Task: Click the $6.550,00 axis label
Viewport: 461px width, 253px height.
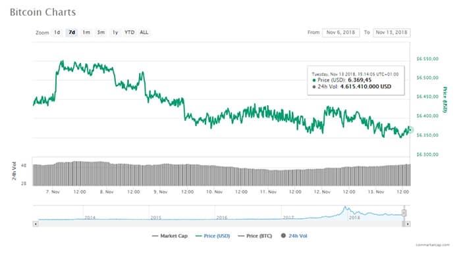Action: pyautogui.click(x=427, y=58)
